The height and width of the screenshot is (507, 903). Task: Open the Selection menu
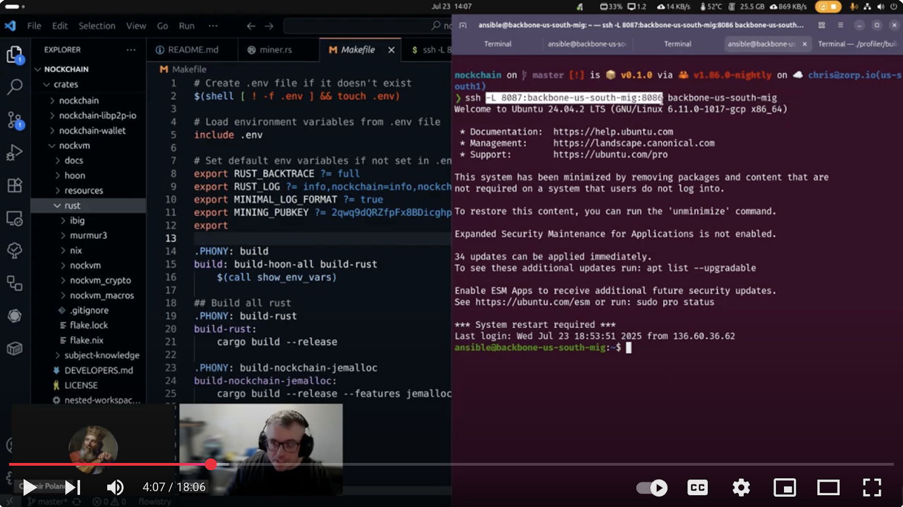[97, 26]
